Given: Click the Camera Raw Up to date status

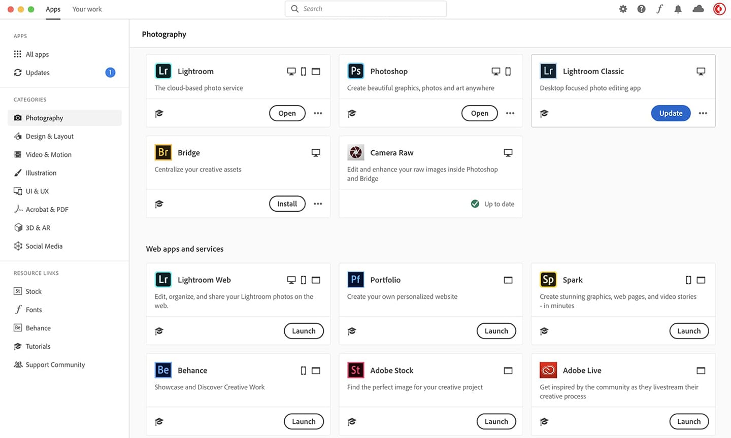Looking at the screenshot, I should [x=492, y=204].
